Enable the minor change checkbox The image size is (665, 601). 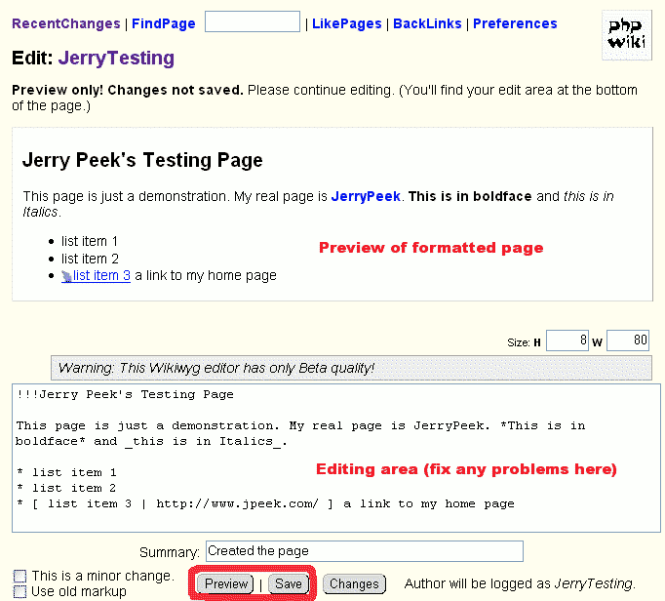click(x=20, y=577)
